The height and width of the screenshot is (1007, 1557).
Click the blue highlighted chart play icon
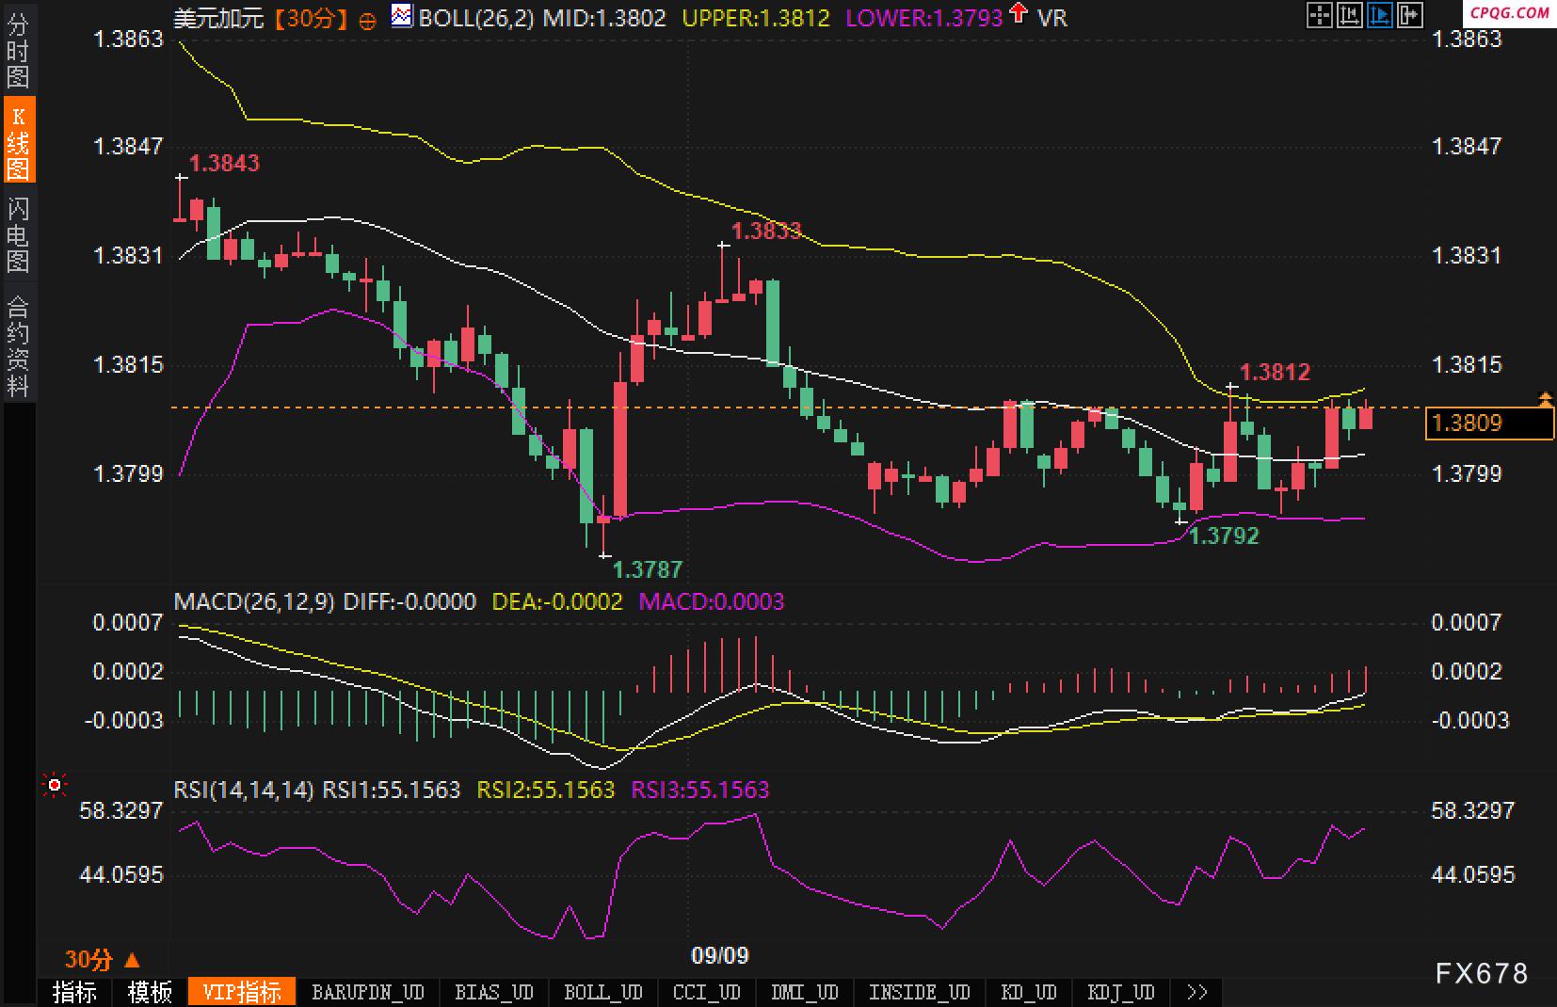1380,15
